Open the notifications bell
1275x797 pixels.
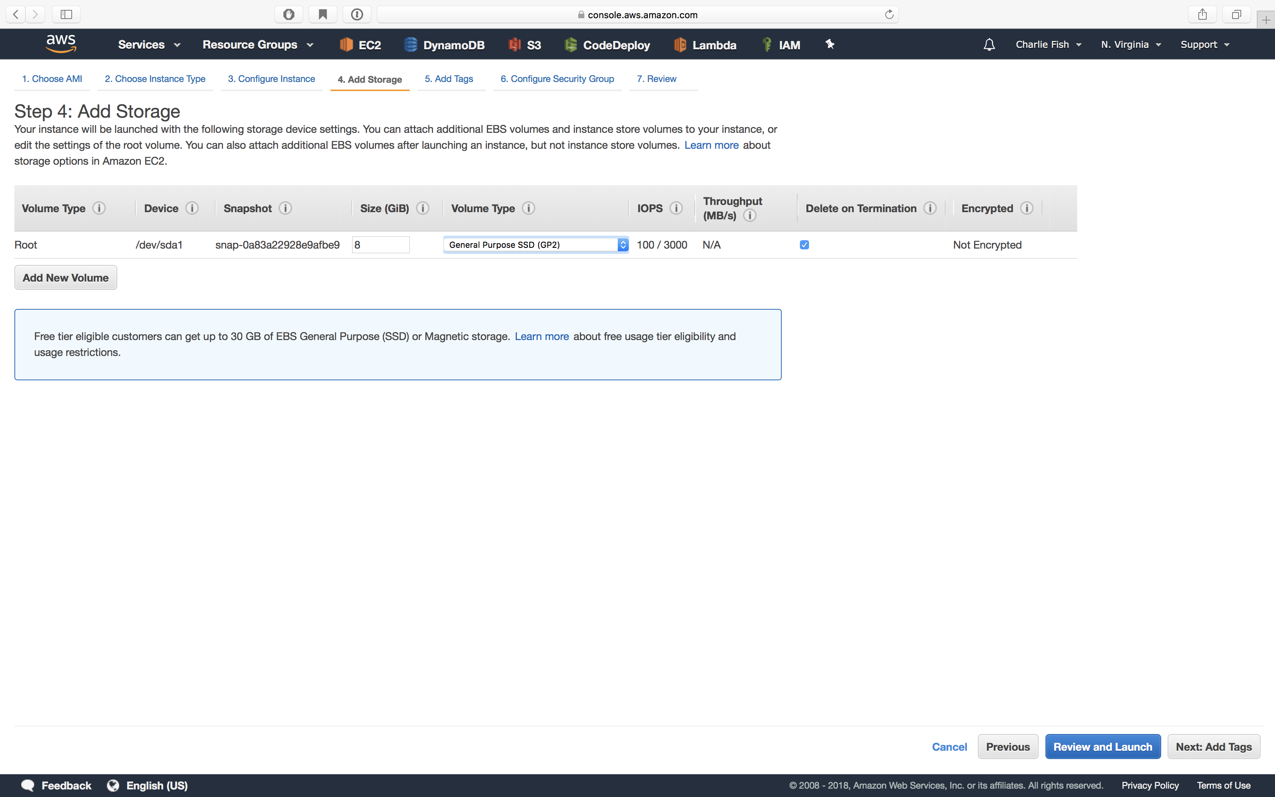[x=989, y=44]
